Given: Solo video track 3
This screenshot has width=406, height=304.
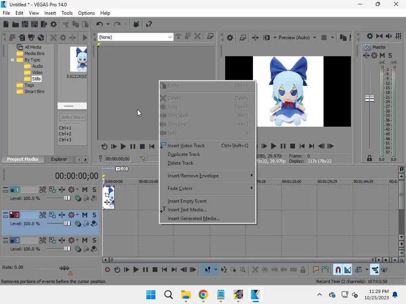Looking at the screenshot, I should [94, 240].
